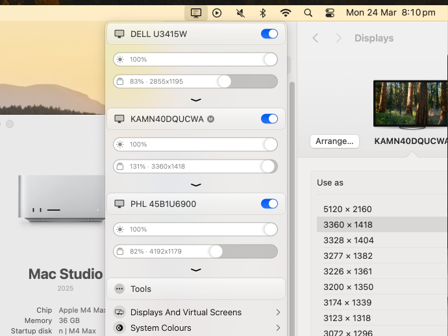The image size is (448, 336).
Task: Adjust the DELL 83% 2855x1195 resolution slider
Action: [195, 82]
